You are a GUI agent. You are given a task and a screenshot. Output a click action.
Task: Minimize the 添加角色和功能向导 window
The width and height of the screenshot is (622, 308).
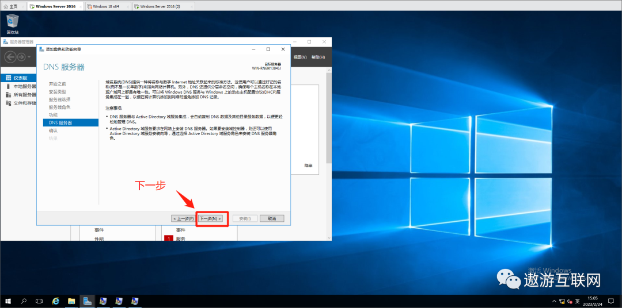click(x=253, y=49)
